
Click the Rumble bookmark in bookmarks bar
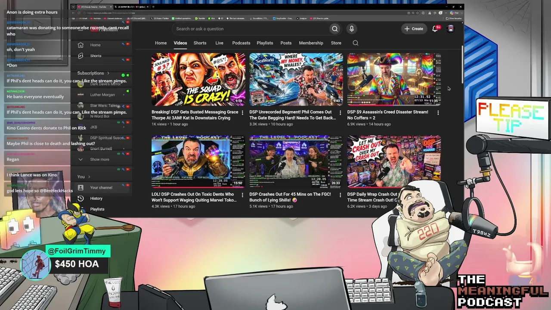pos(199,19)
